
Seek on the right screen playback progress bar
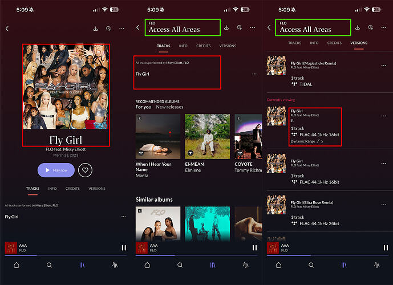pyautogui.click(x=327, y=255)
